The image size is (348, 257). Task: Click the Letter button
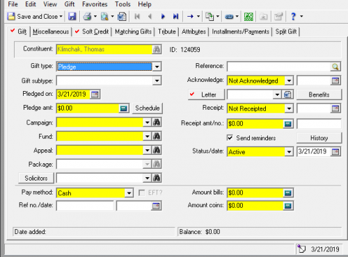coord(206,94)
